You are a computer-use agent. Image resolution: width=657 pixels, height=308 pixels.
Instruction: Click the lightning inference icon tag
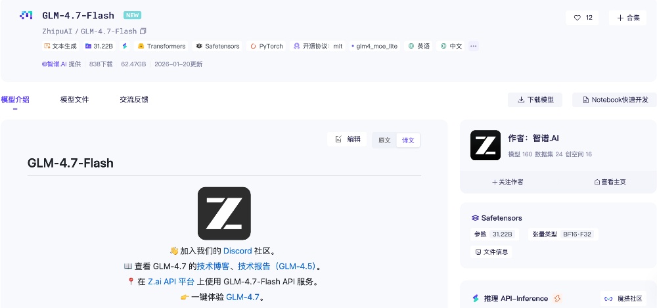(x=124, y=46)
